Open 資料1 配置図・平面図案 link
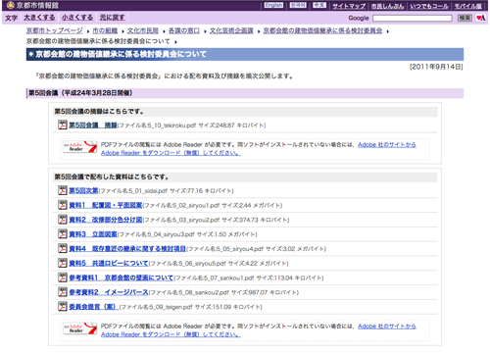This screenshot has height=353, width=490. pyautogui.click(x=105, y=205)
